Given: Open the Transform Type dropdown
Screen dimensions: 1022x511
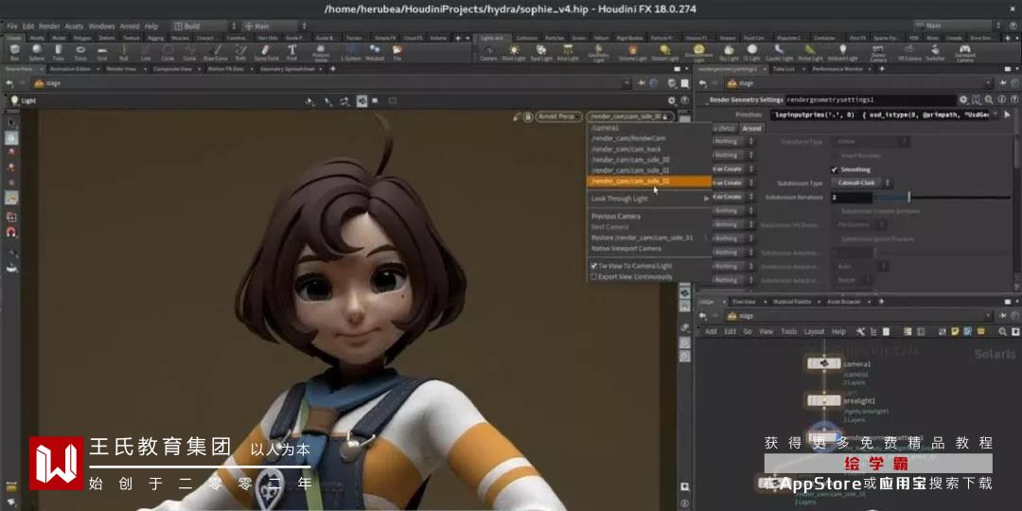Looking at the screenshot, I should click(871, 141).
